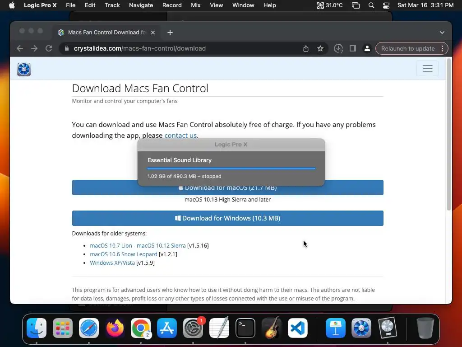Open the Apple menu
462x347 pixels.
point(12,5)
